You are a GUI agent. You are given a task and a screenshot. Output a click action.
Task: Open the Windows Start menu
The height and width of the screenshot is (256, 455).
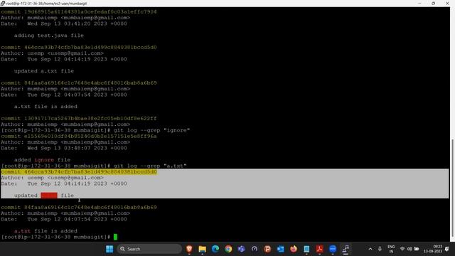coord(109,249)
